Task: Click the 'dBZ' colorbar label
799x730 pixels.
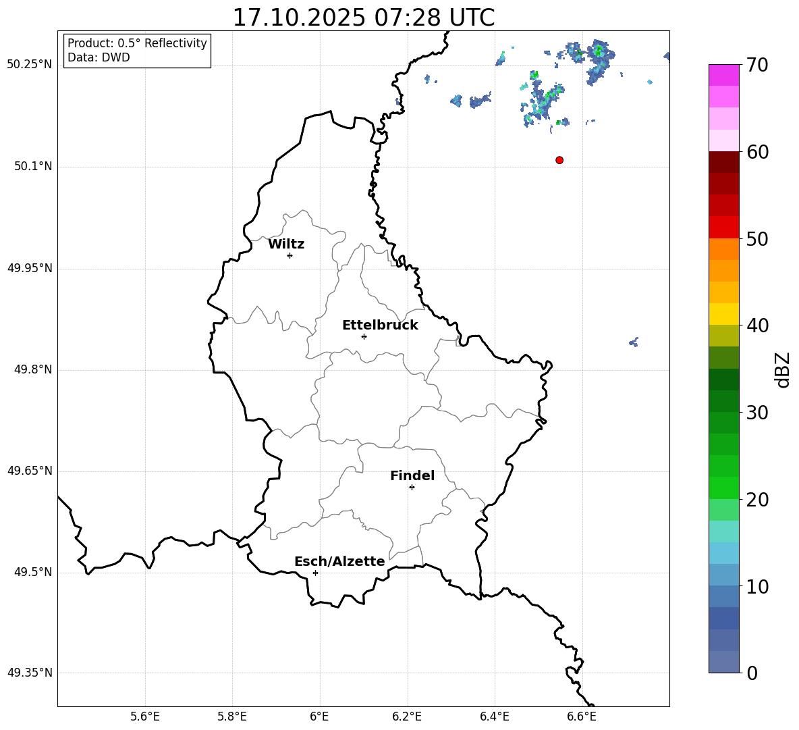Action: click(783, 369)
